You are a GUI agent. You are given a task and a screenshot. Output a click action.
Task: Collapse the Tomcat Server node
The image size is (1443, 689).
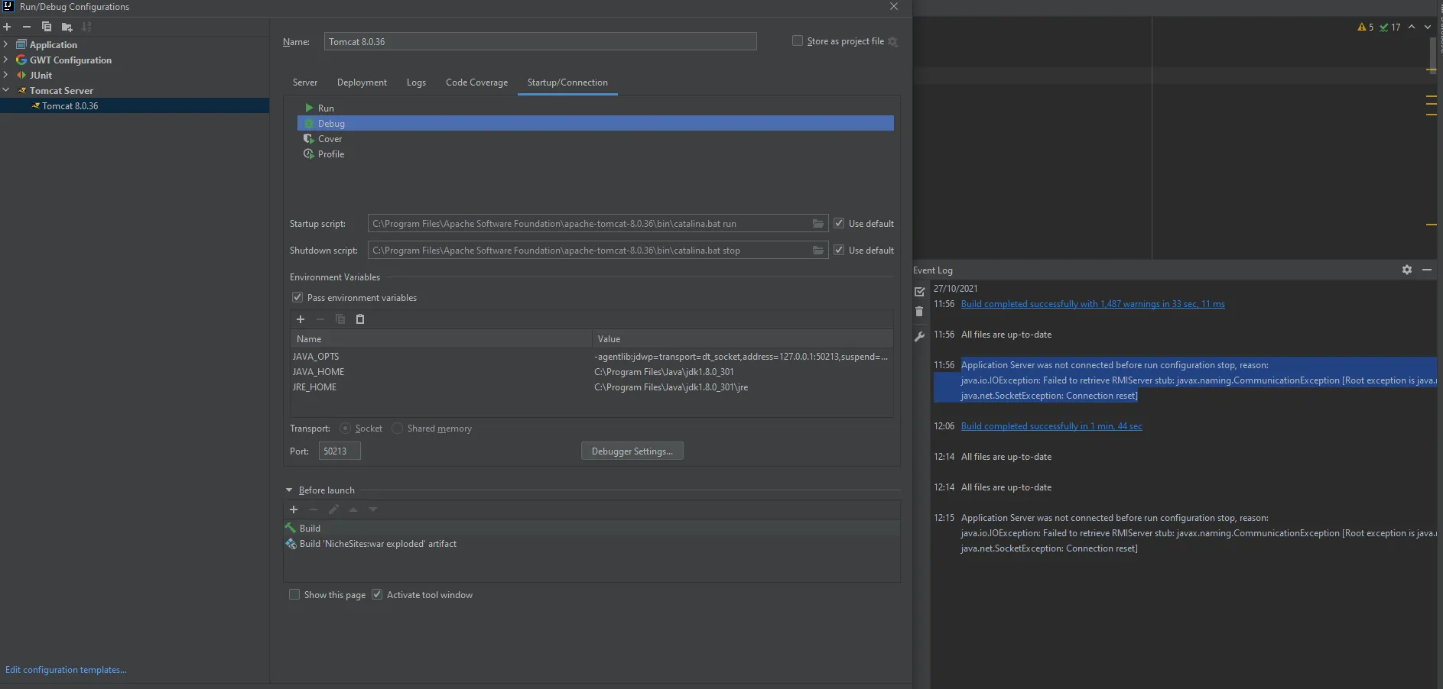coord(6,90)
